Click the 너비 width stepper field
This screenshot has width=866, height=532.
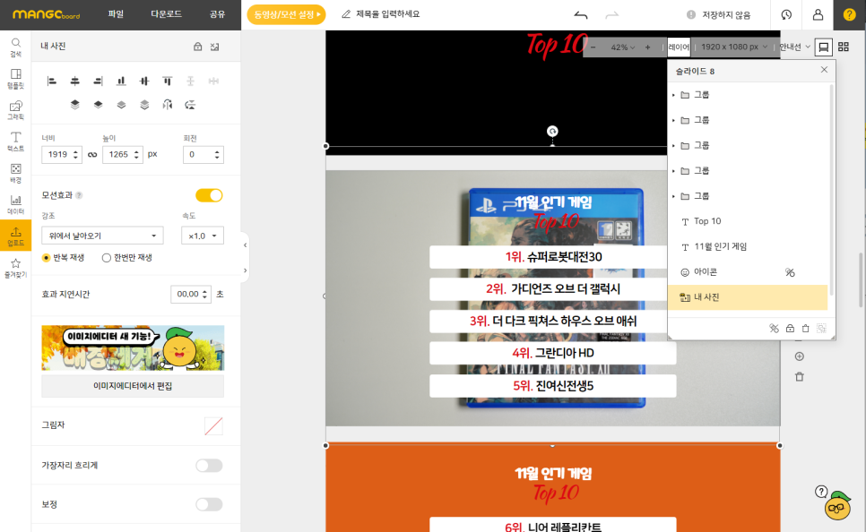point(62,155)
